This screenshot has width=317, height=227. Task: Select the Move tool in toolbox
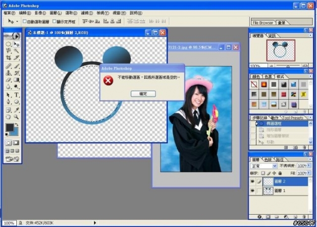16,44
